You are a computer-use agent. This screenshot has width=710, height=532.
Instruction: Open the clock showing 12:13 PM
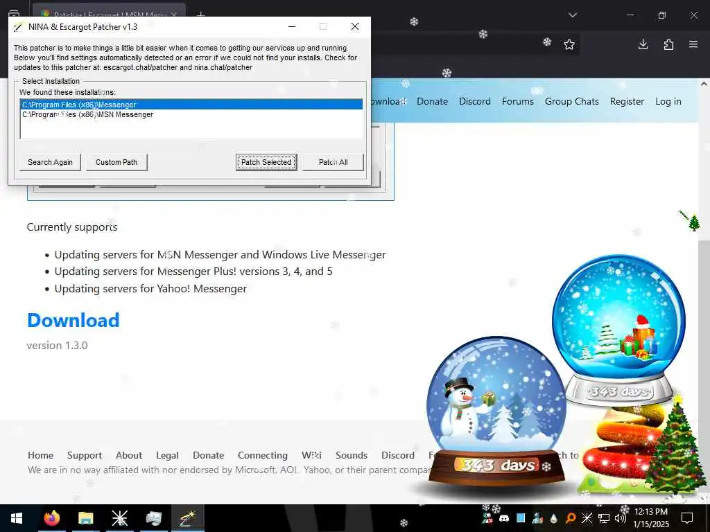click(650, 518)
